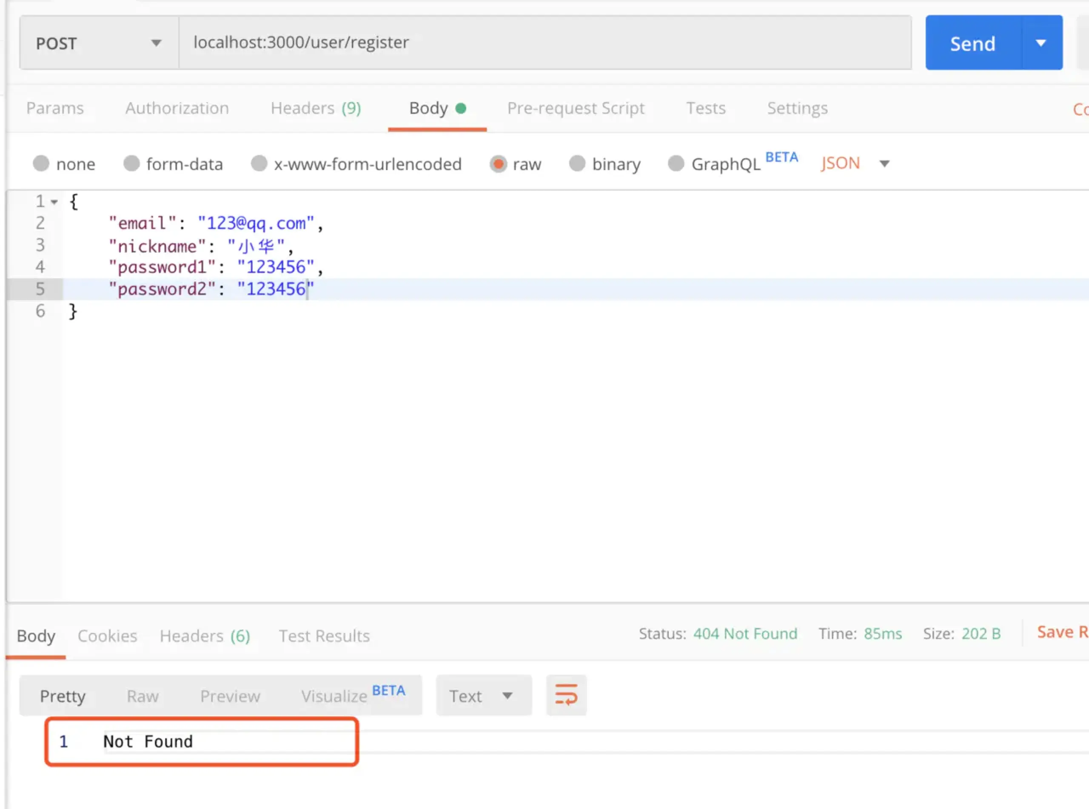Open the response Cookies tab
The image size is (1089, 809).
pyautogui.click(x=107, y=635)
